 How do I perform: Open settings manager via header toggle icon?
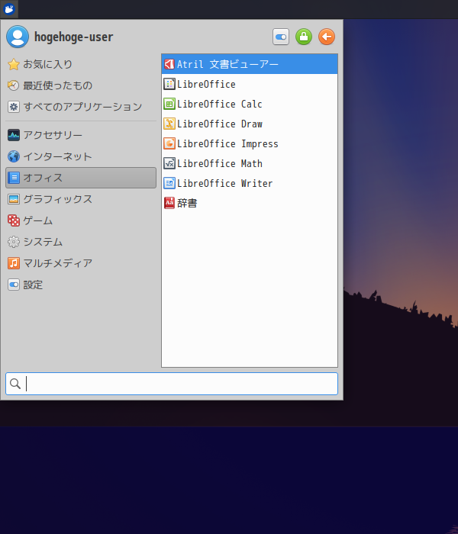[x=281, y=37]
